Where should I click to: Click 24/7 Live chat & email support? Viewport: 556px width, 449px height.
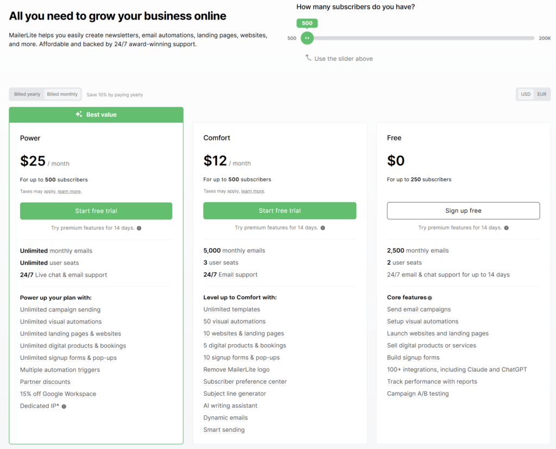coord(64,275)
